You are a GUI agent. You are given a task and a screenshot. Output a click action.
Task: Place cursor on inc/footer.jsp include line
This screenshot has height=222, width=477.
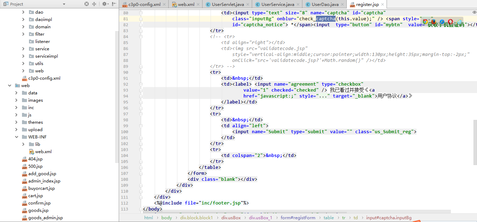coord(201,203)
